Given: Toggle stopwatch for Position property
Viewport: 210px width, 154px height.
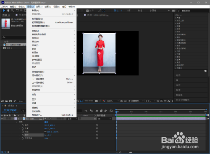Looking at the screenshot, I should coord(23,128).
